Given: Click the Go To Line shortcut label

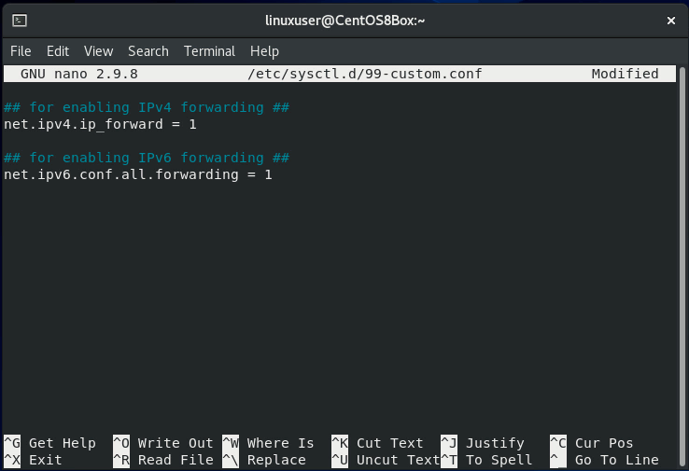Looking at the screenshot, I should click(x=616, y=460).
